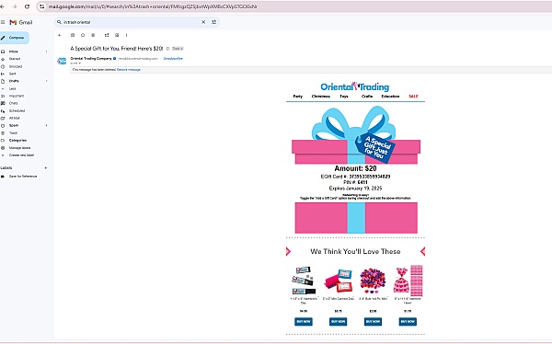Viewport: 552px width, 344px height.
Task: Click the more options three-dot icon
Action: click(126, 35)
